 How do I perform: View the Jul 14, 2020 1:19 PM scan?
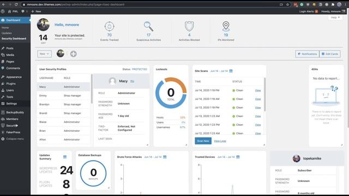click(x=258, y=90)
